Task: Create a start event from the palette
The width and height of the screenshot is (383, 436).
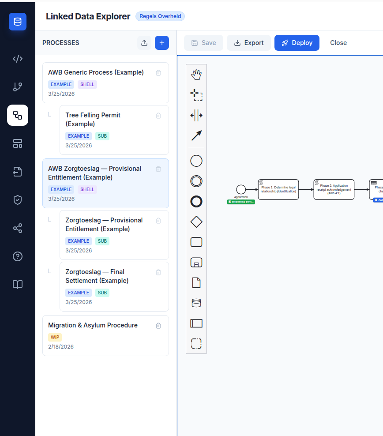Action: click(196, 161)
